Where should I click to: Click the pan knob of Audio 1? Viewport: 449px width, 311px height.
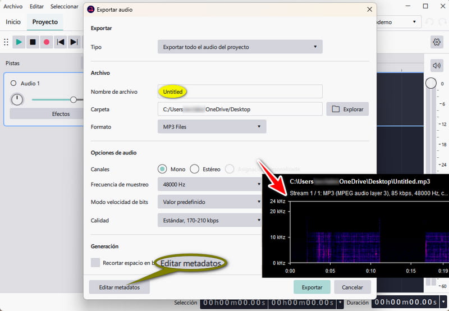[x=17, y=100]
